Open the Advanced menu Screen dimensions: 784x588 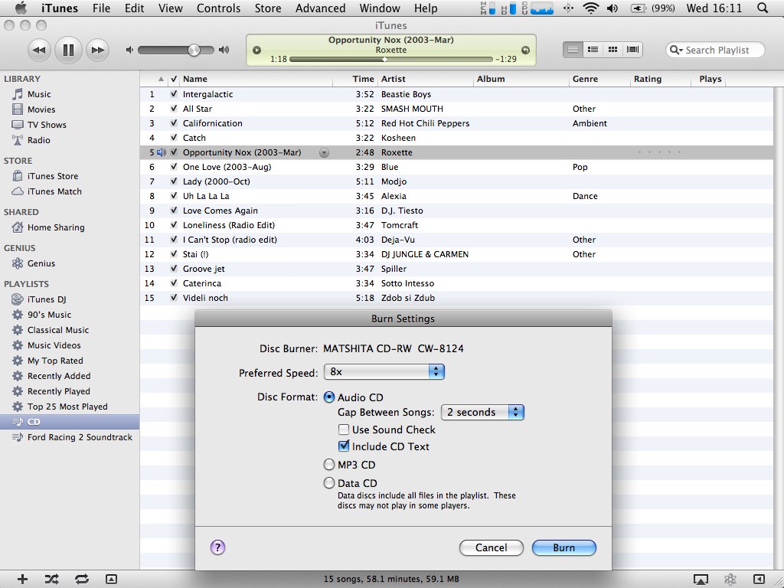click(321, 8)
